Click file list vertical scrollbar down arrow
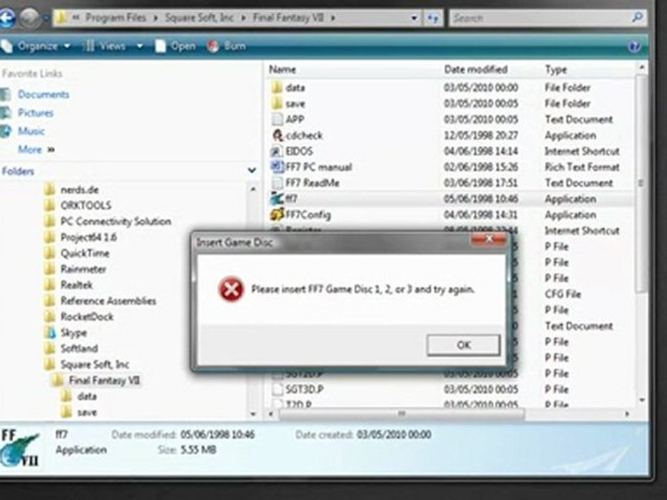Image resolution: width=667 pixels, height=500 pixels. pos(641,400)
